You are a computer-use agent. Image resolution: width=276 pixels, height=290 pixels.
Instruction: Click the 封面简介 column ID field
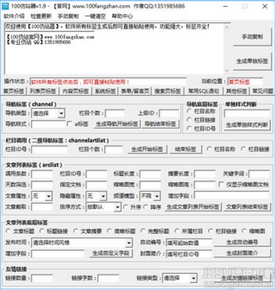tap(188, 254)
